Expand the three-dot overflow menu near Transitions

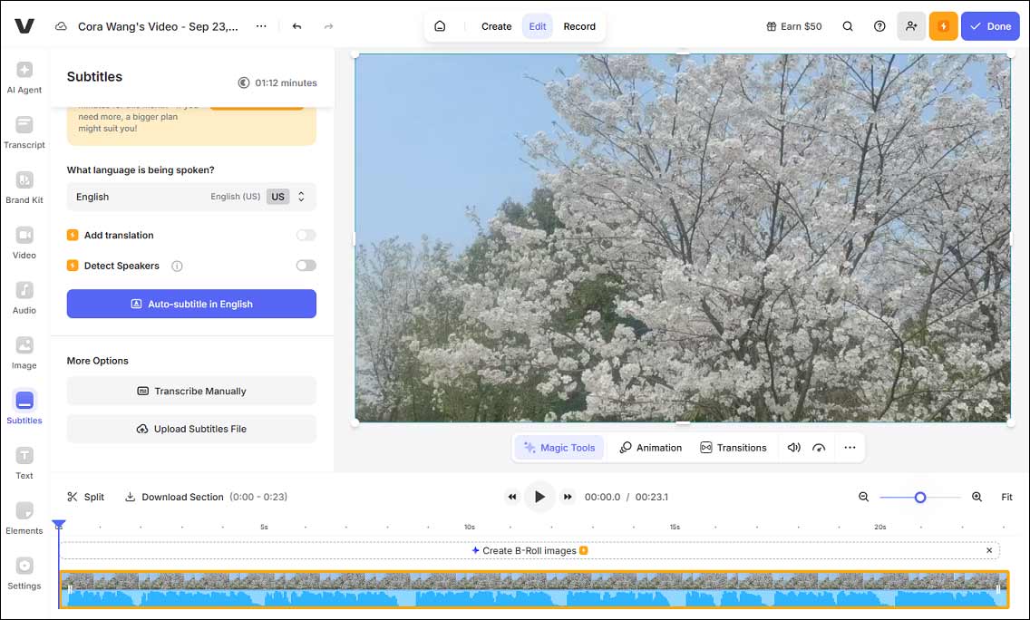click(850, 447)
